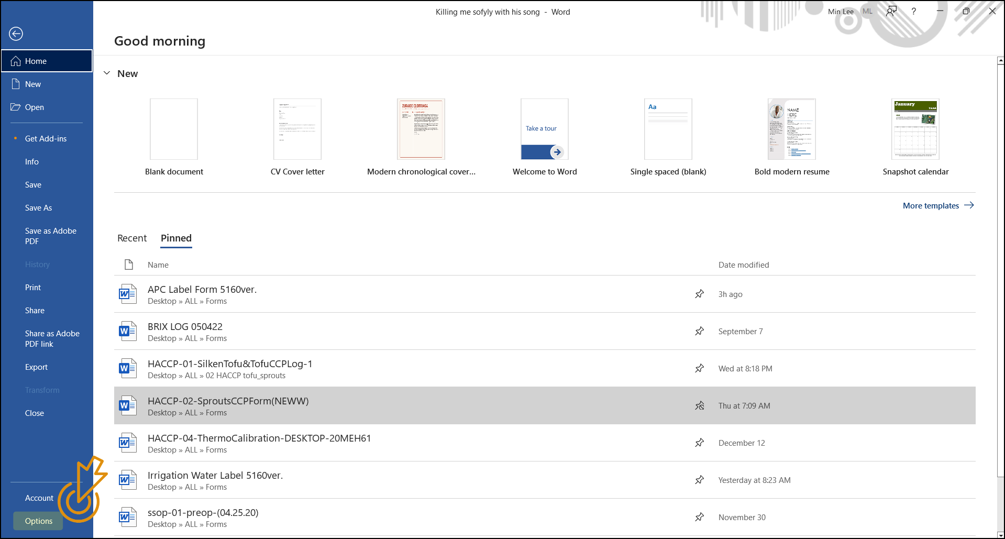Select Save as Adobe PDF
This screenshot has height=539, width=1005.
(x=47, y=236)
